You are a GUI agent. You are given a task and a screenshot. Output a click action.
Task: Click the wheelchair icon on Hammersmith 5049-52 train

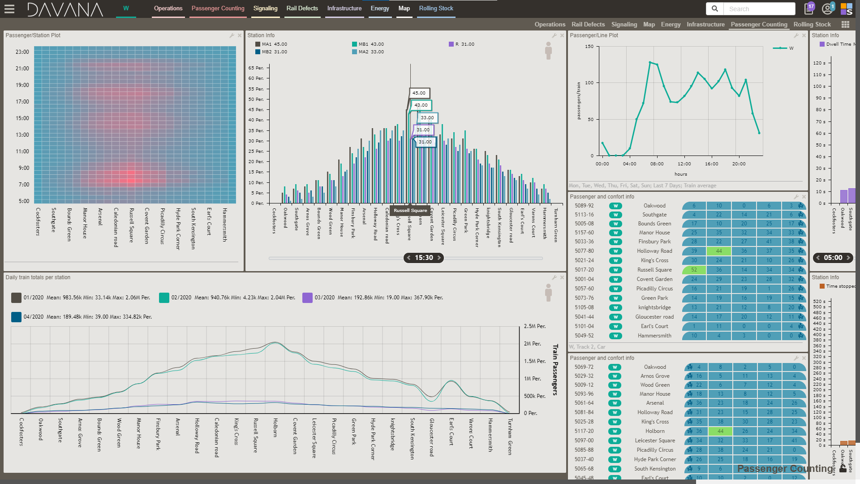click(801, 336)
